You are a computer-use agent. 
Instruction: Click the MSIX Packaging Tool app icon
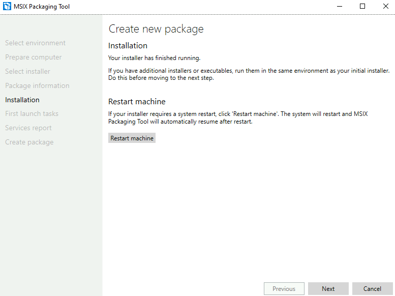[x=7, y=6]
